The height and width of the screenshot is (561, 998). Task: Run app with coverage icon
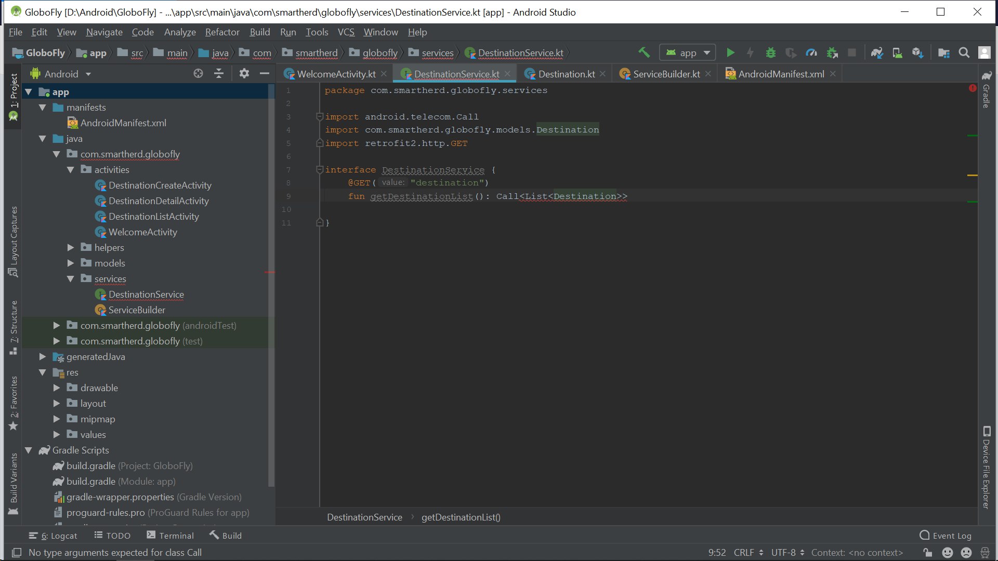[x=791, y=52]
